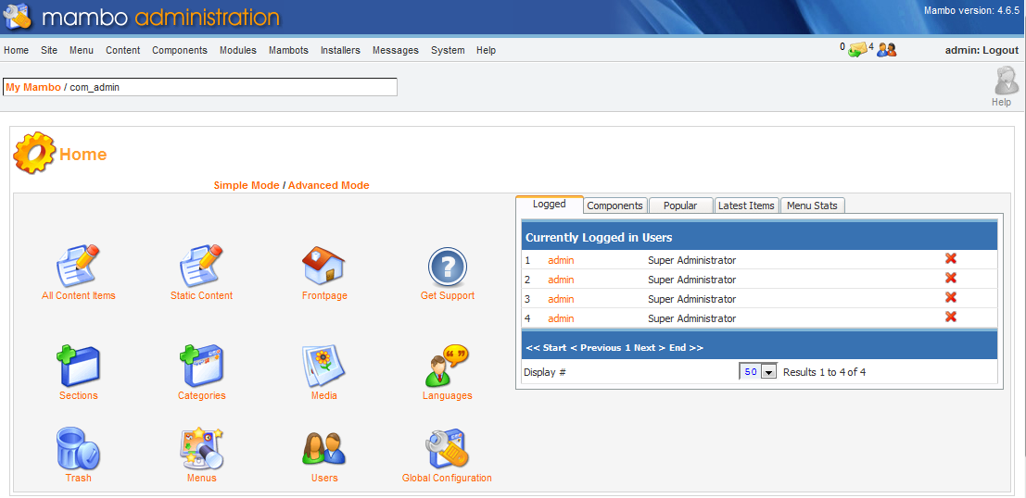Image resolution: width=1026 pixels, height=498 pixels.
Task: Open the Media manager icon
Action: (323, 367)
